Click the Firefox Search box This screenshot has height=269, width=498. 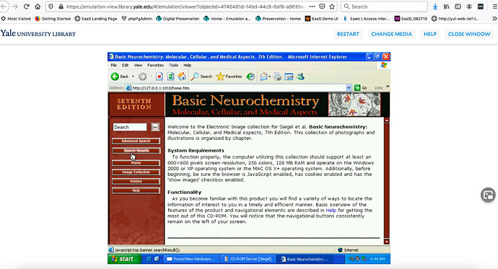coord(384,6)
